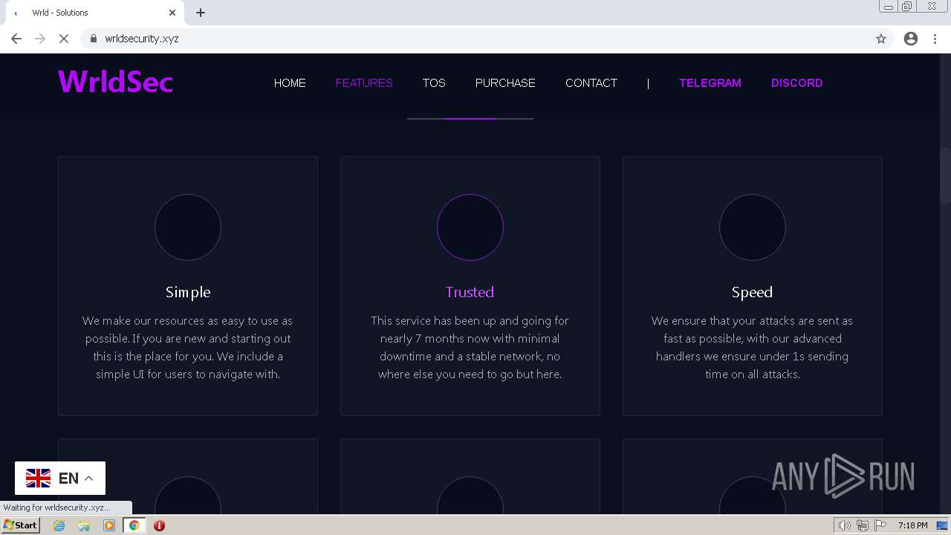Screen dimensions: 951x535
Task: Click the network tray icon
Action: 863,525
